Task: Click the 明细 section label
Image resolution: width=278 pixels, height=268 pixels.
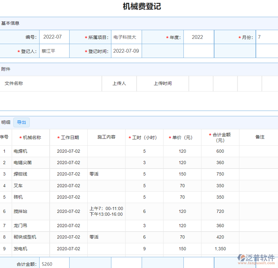Action: pos(6,122)
